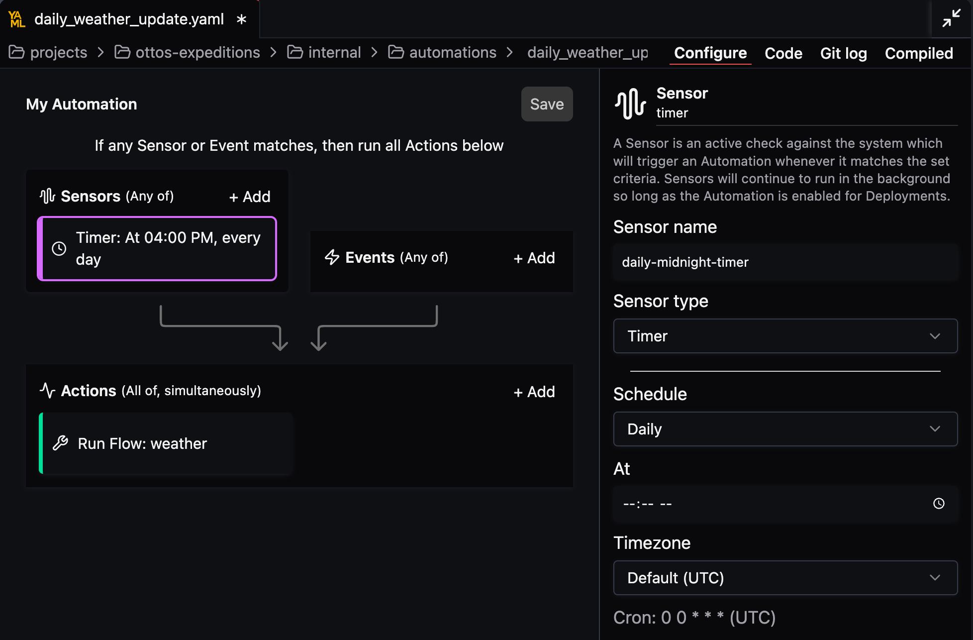This screenshot has height=640, width=973.
Task: Add a new sensor with + Add
Action: pyautogui.click(x=250, y=197)
